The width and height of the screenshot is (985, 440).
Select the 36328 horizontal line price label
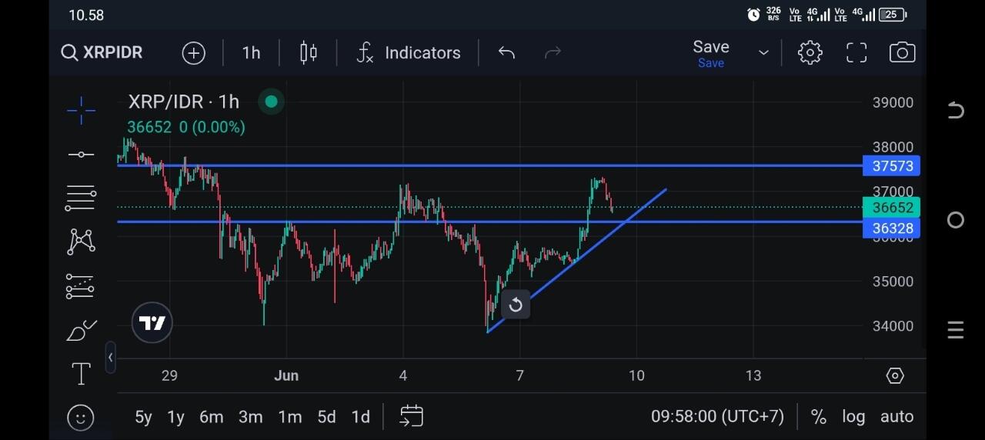pos(892,228)
